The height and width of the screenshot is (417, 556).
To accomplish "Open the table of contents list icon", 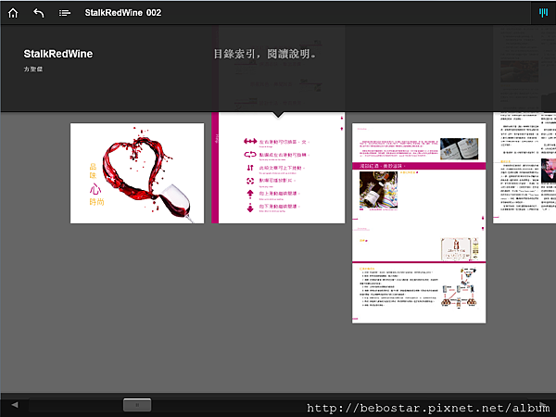I will pyautogui.click(x=65, y=13).
